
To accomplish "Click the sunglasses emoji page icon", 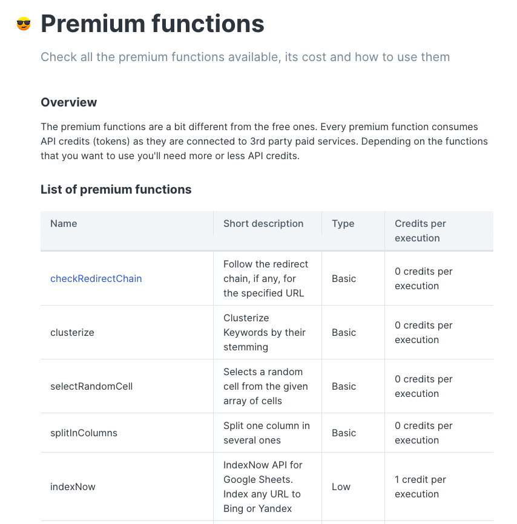I will (24, 24).
